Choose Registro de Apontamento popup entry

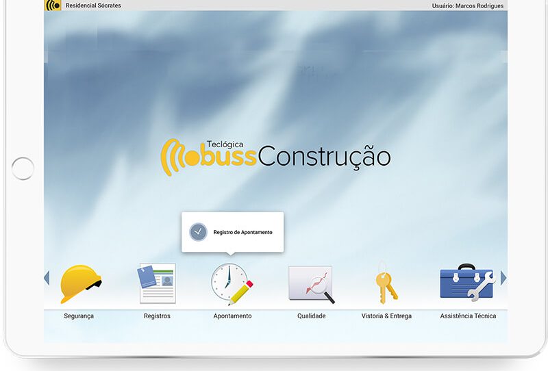[x=232, y=232]
